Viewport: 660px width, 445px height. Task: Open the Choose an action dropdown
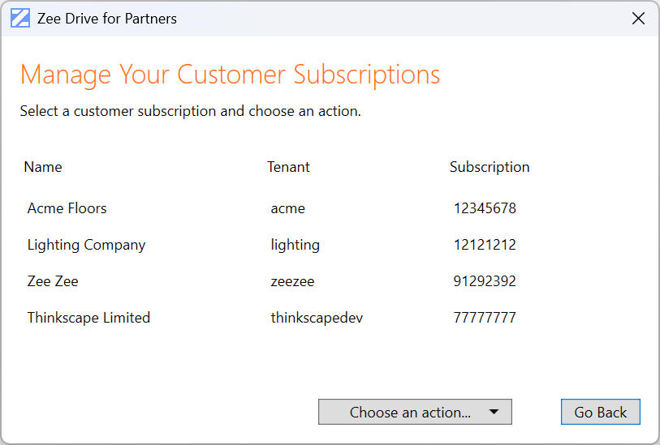(x=410, y=412)
